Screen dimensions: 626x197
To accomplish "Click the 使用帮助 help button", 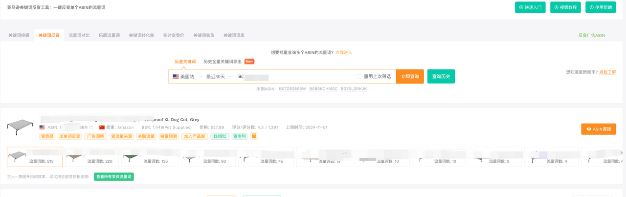I will coord(601,7).
